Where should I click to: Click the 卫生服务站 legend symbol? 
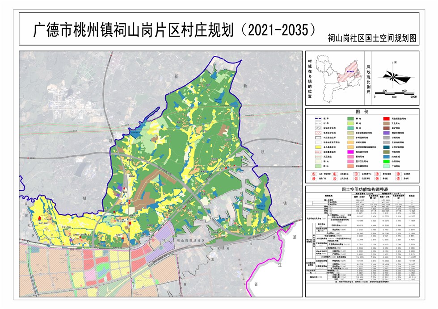pos(335,174)
